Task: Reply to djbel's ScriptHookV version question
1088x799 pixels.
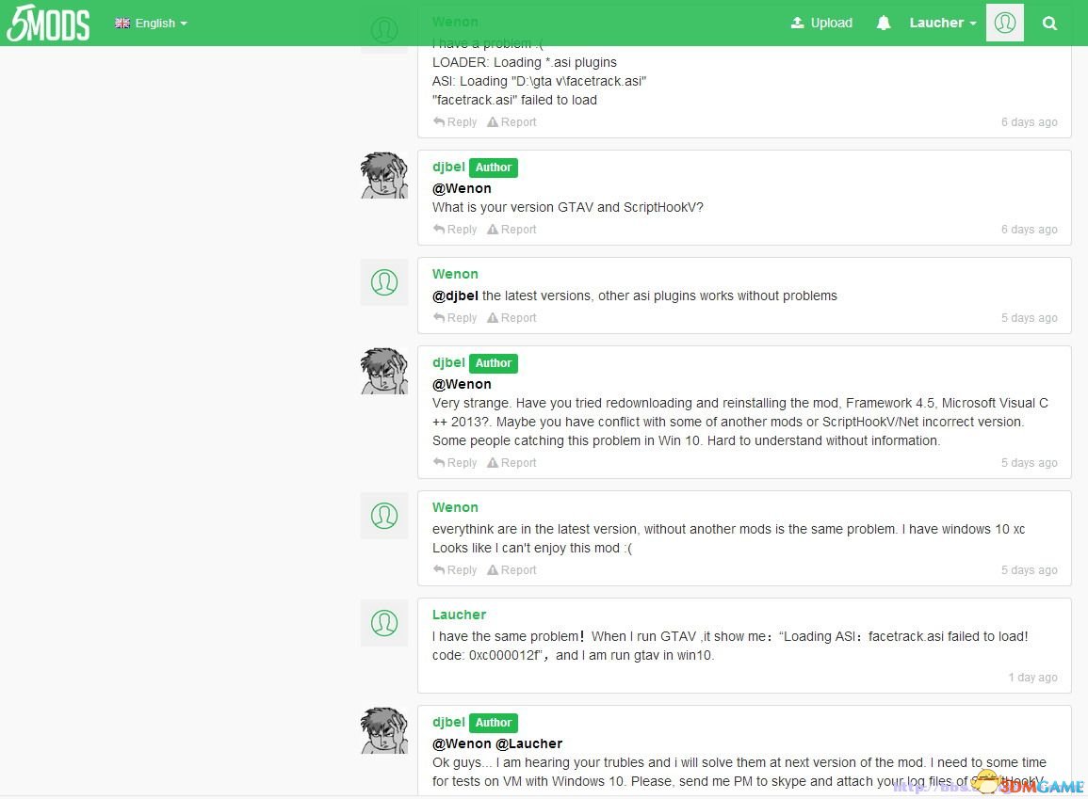Action: [x=455, y=230]
